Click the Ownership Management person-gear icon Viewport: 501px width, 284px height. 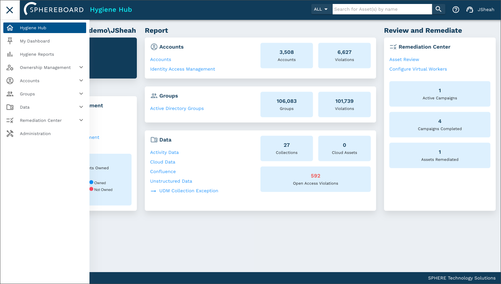[10, 67]
